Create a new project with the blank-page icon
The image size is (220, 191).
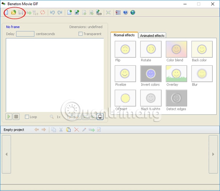click(x=7, y=12)
